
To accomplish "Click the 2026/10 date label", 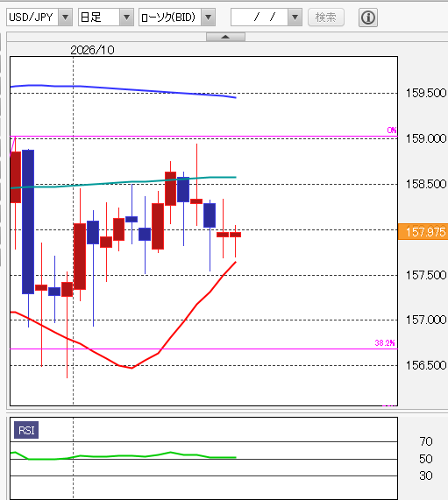I will (92, 50).
